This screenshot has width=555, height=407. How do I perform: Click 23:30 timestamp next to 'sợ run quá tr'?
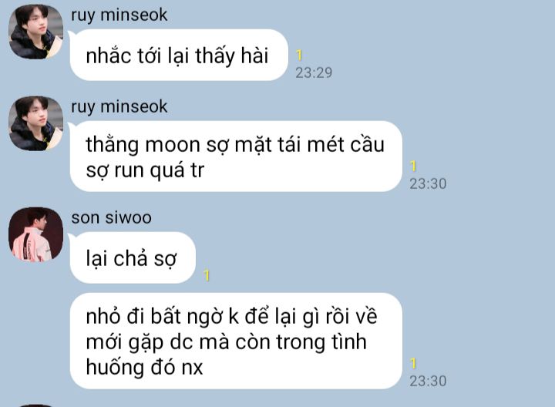428,183
